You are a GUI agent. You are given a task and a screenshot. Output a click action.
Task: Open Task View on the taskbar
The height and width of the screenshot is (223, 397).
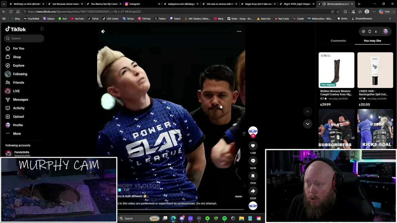coord(165,218)
